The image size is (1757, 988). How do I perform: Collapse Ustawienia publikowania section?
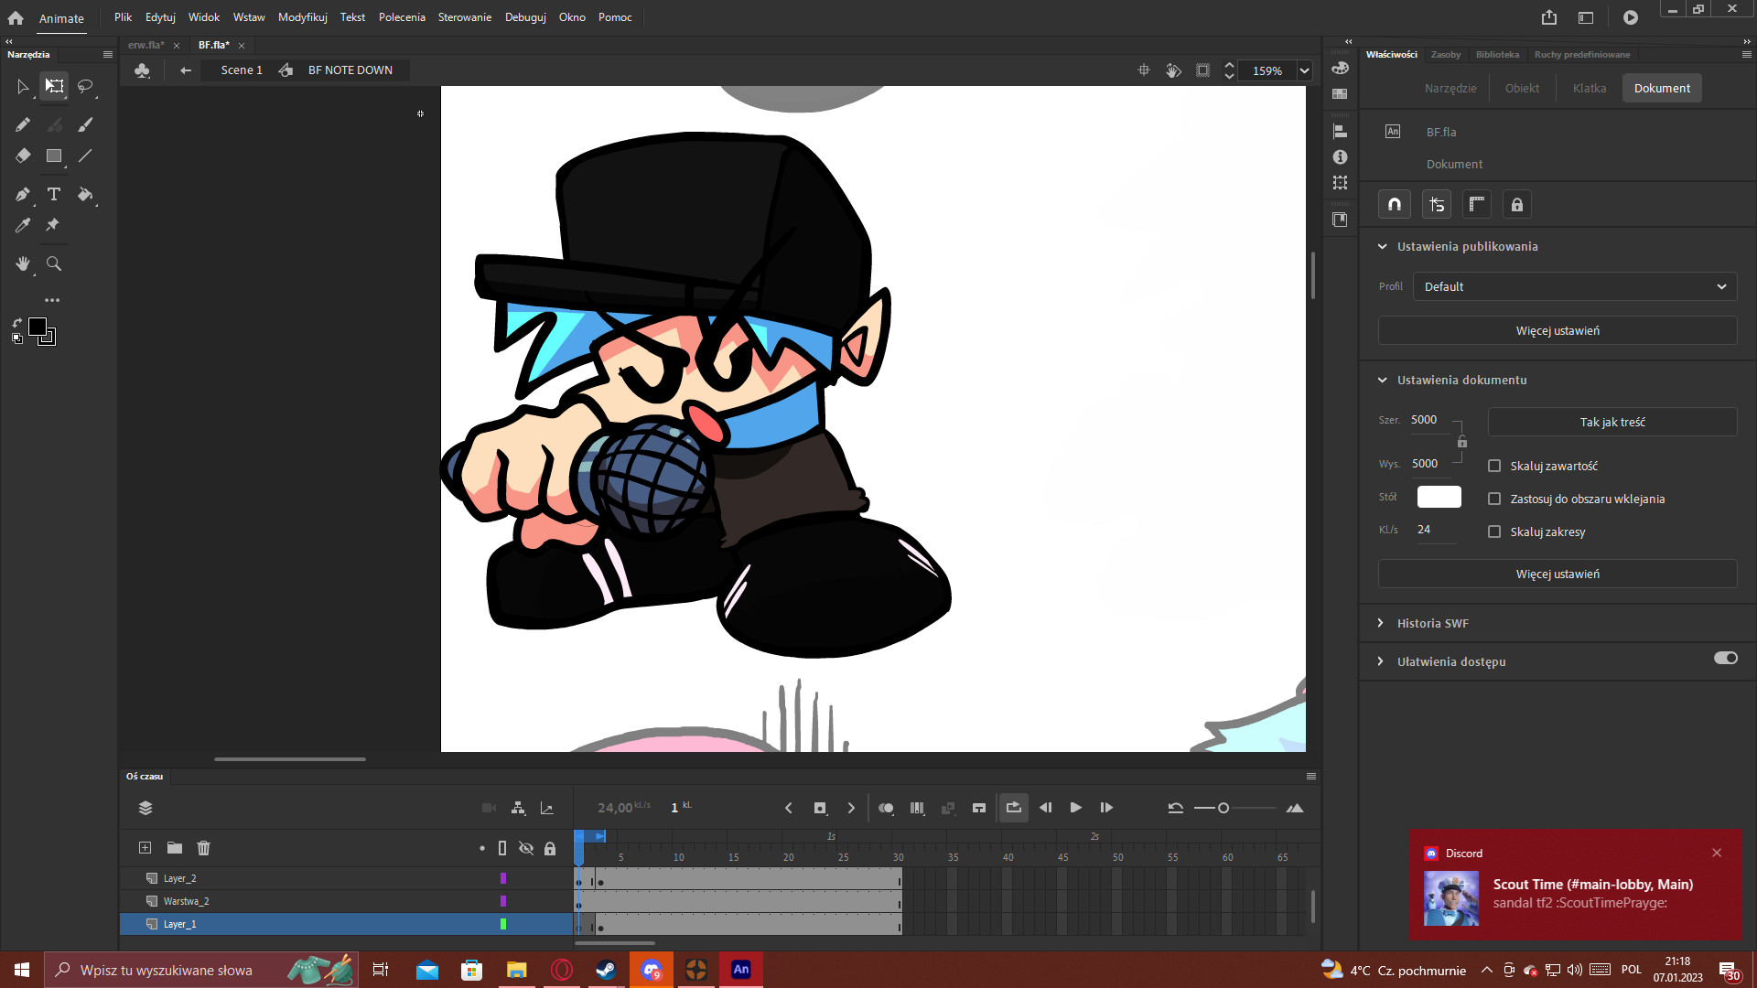1383,246
